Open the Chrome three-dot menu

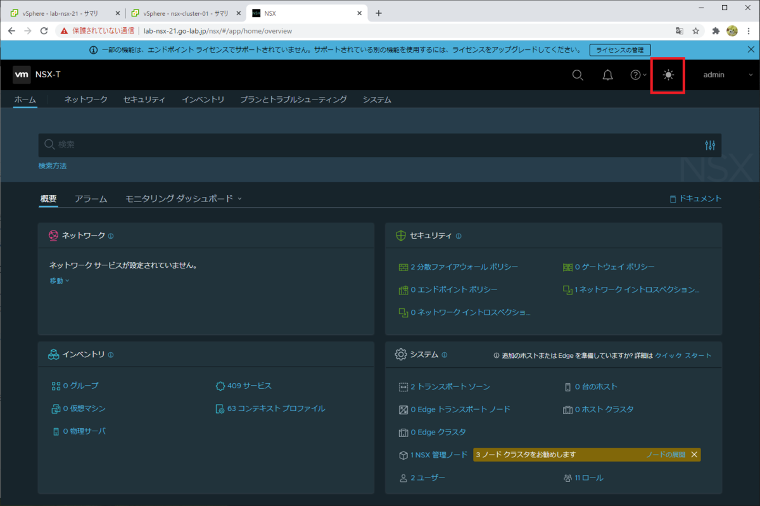pos(749,30)
